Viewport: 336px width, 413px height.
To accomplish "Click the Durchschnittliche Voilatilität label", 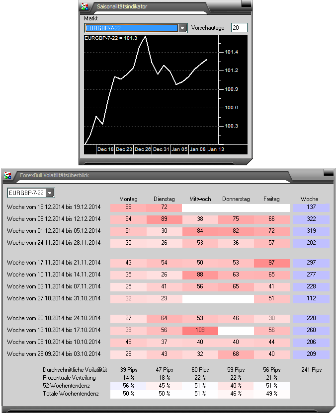I will click(x=75, y=370).
